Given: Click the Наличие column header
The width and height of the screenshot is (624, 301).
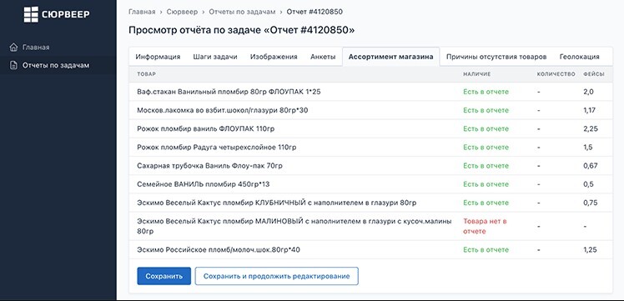Looking at the screenshot, I should (x=476, y=74).
